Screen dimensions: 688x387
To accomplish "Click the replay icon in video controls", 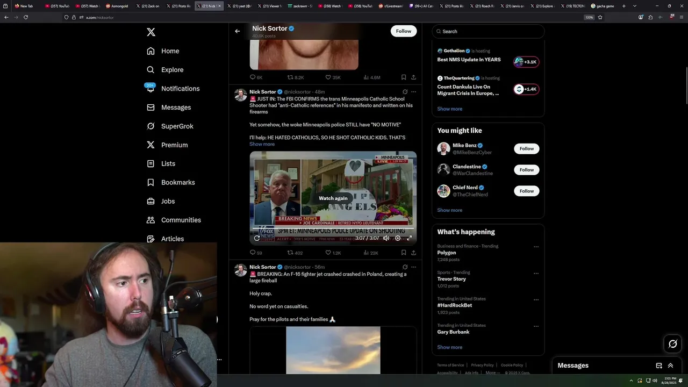I will pyautogui.click(x=257, y=238).
